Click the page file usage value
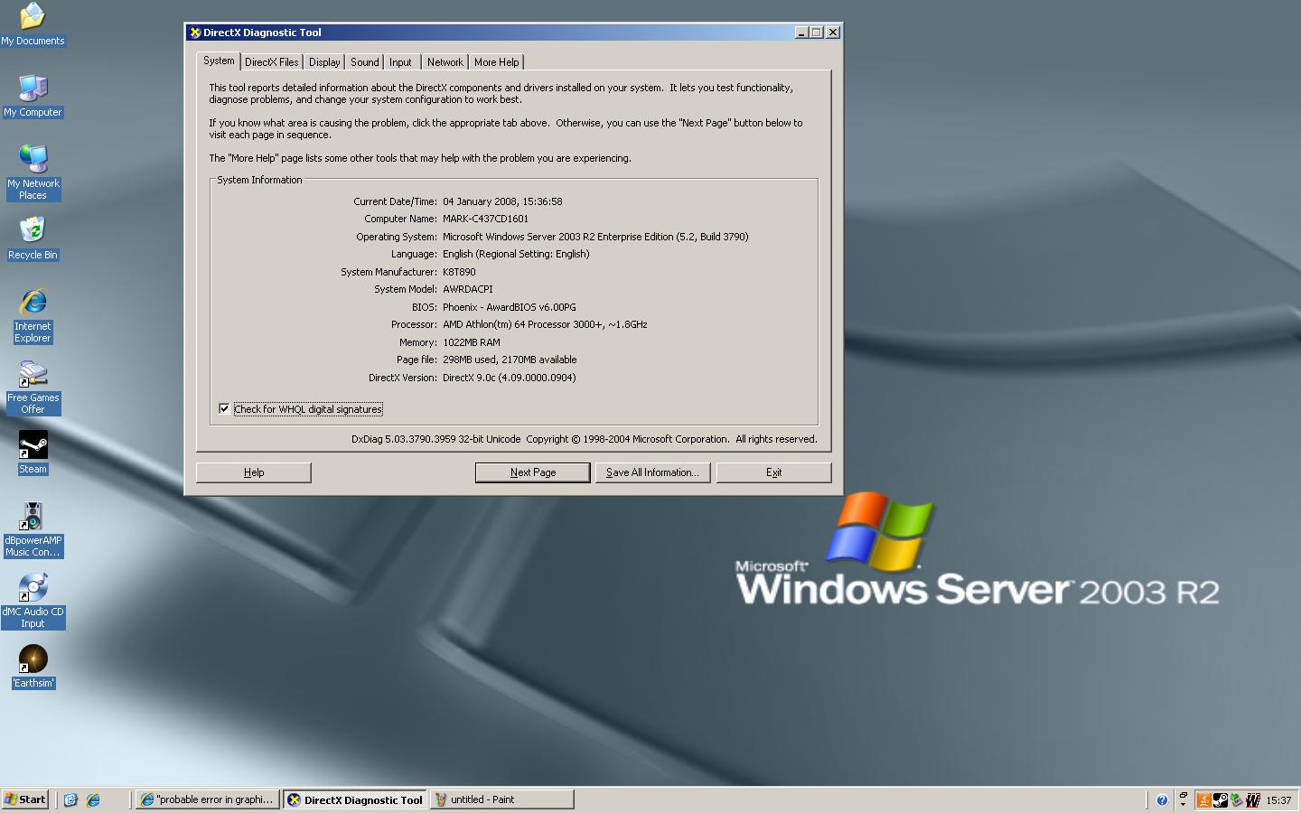 (510, 360)
